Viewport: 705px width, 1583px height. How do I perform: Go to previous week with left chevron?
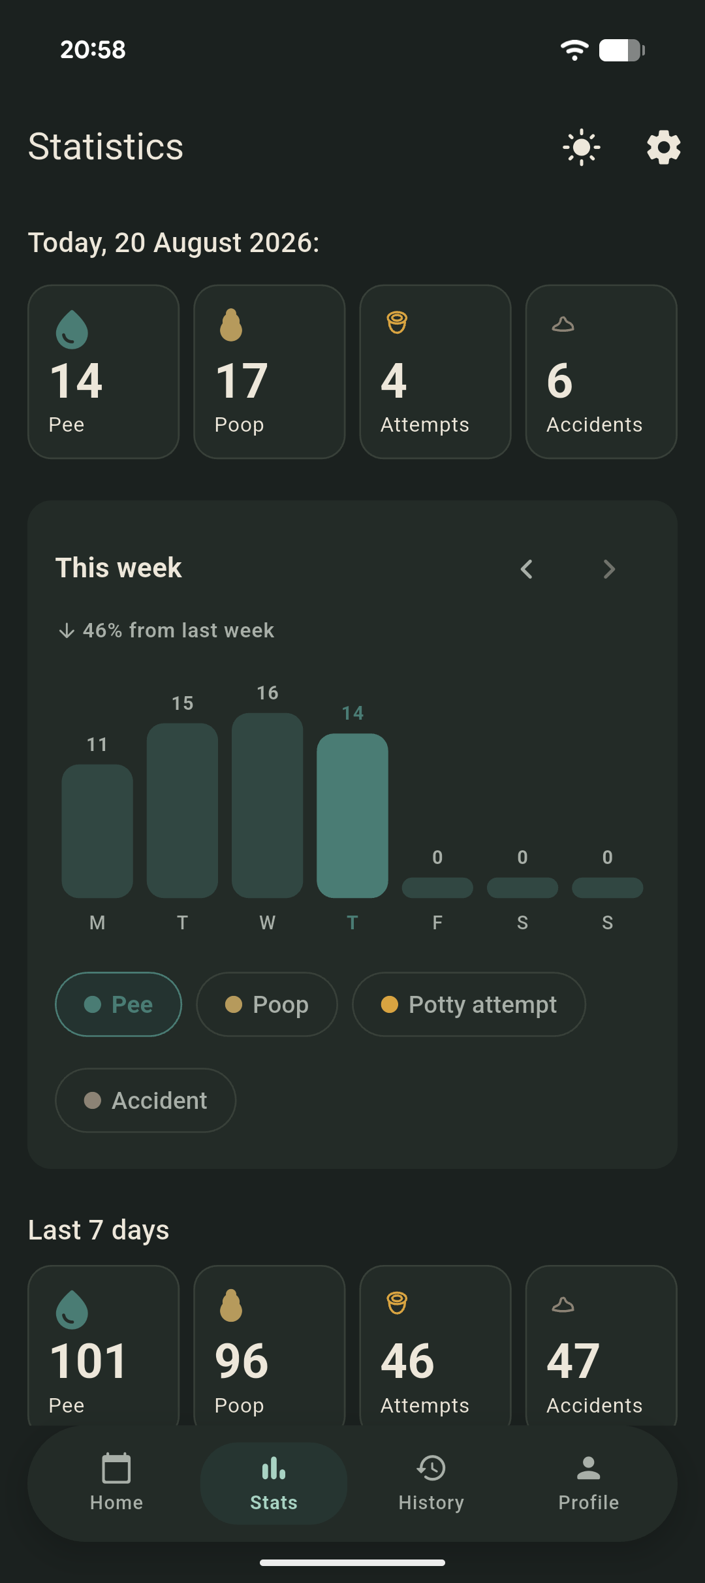[x=527, y=569]
